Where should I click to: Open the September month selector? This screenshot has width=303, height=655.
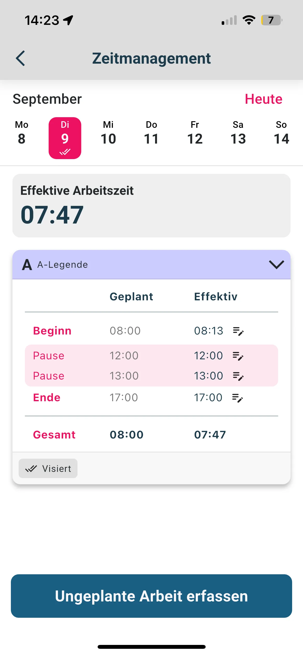pos(47,99)
